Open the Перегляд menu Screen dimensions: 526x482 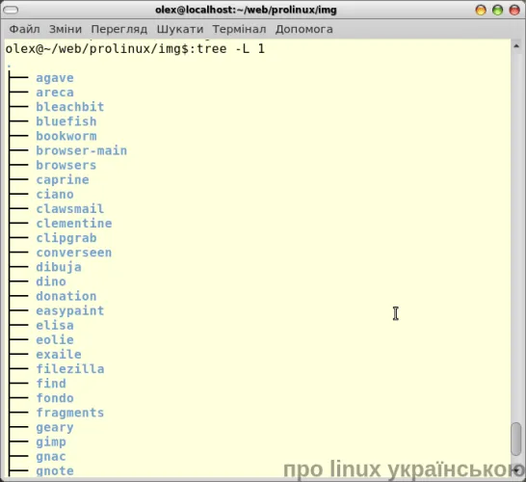click(119, 29)
